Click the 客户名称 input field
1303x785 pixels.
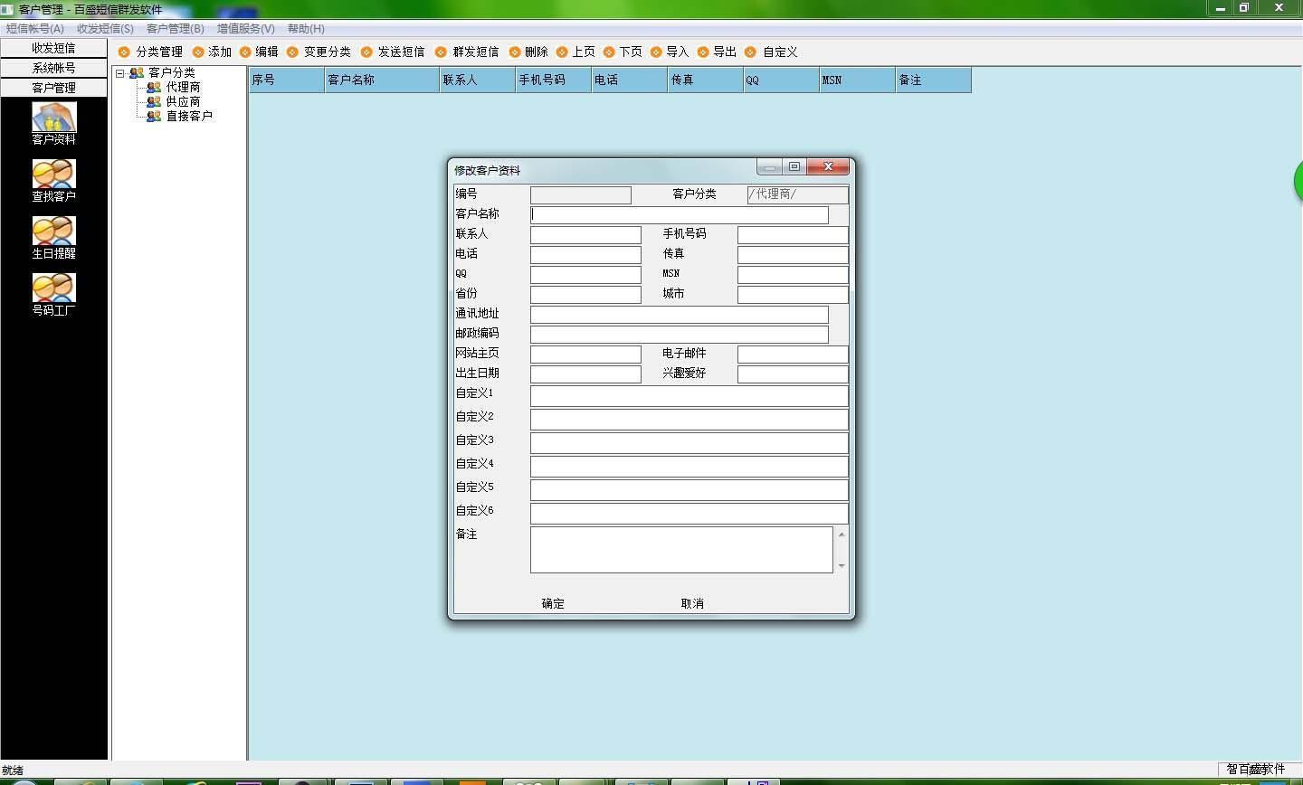[x=680, y=214]
